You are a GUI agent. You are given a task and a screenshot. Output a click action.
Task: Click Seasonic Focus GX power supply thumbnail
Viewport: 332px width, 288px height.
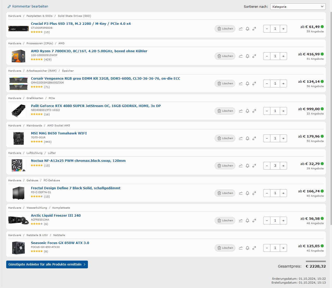pos(18,248)
